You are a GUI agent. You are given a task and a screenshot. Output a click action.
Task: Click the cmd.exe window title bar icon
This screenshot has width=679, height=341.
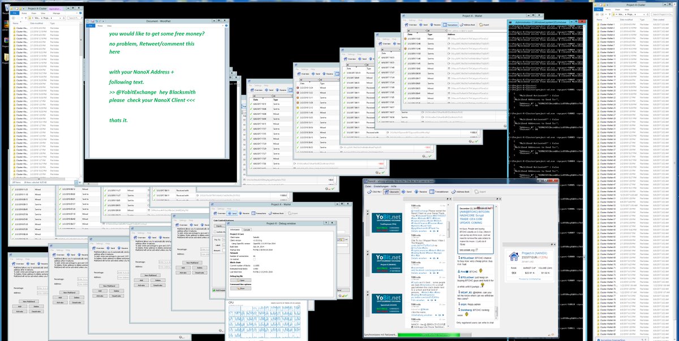point(510,22)
